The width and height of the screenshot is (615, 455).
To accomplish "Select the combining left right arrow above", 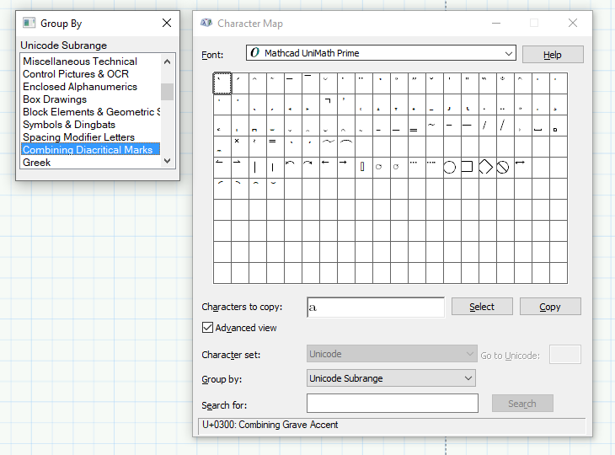I will click(523, 168).
